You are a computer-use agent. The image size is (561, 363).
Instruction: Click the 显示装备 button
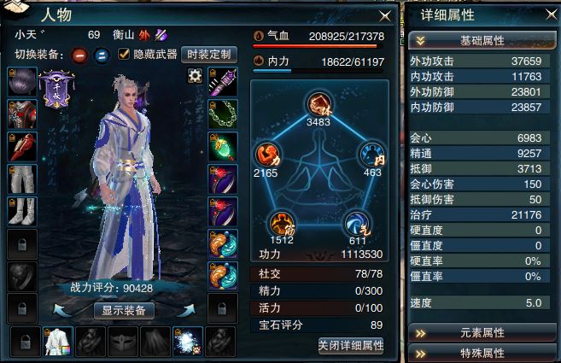[x=124, y=310]
